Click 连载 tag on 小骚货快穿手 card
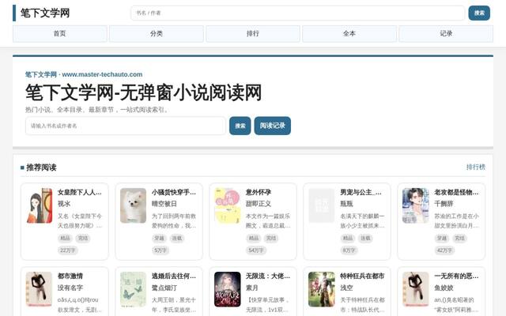Screen dimensions: 506x316 point(177,239)
